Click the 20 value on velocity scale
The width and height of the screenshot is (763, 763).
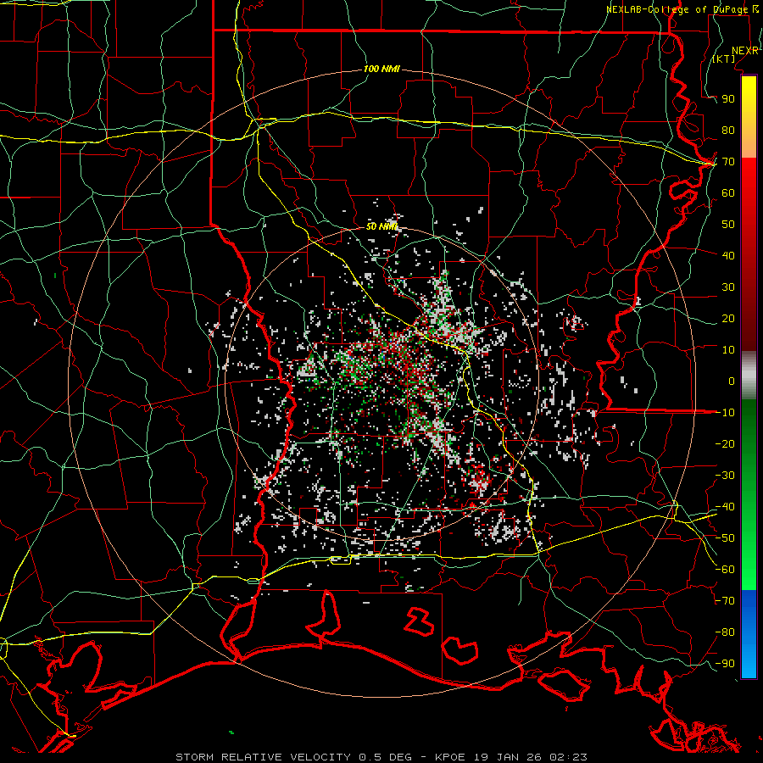point(728,318)
